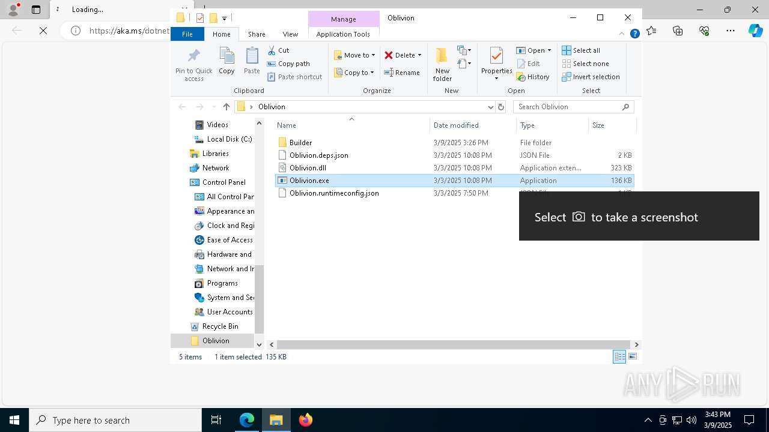
Task: Open Explorer Help question mark icon
Action: coord(634,34)
